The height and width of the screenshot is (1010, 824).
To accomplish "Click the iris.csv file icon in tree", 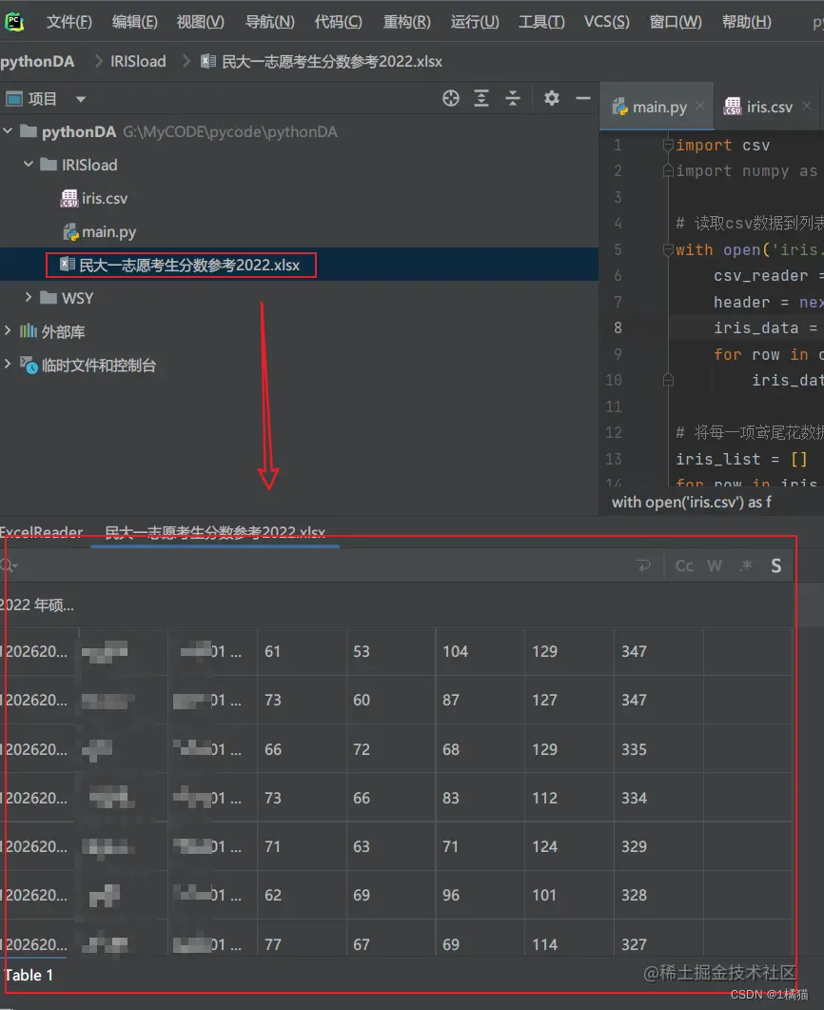I will pyautogui.click(x=69, y=198).
